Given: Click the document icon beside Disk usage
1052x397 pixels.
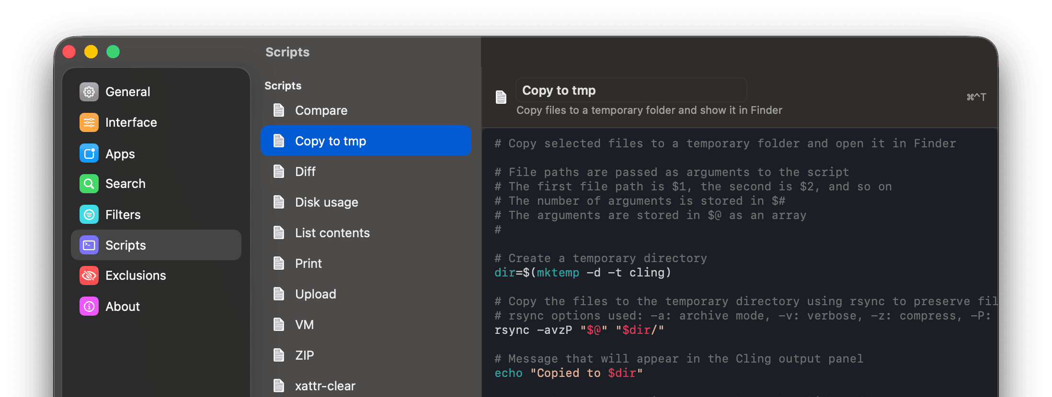Looking at the screenshot, I should 279,202.
